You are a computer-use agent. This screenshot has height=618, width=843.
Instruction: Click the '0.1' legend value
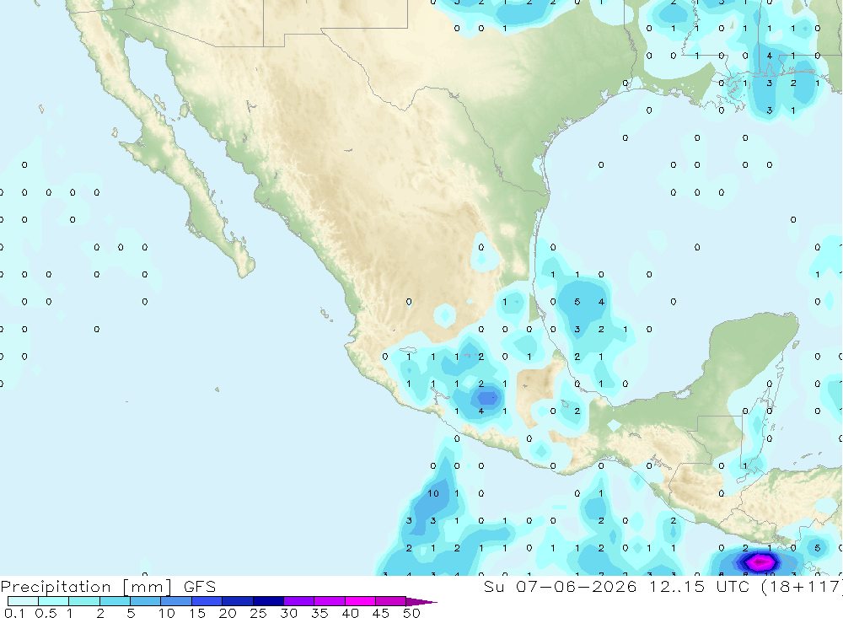pyautogui.click(x=14, y=613)
